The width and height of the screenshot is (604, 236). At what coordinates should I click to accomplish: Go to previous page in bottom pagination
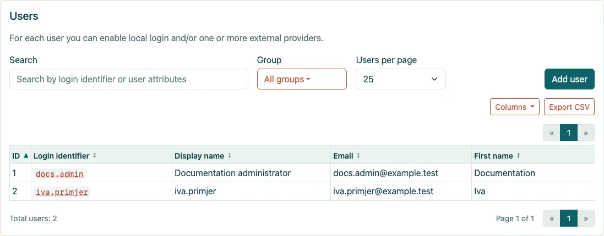click(552, 218)
